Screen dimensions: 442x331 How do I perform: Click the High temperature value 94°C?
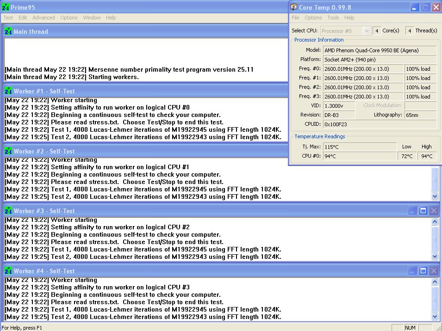coord(427,156)
